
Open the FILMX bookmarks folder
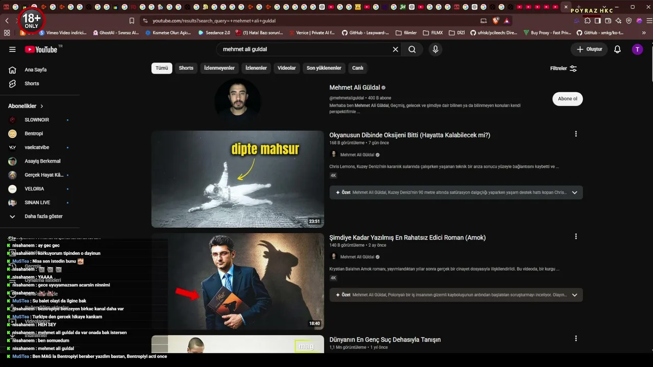pyautogui.click(x=433, y=33)
